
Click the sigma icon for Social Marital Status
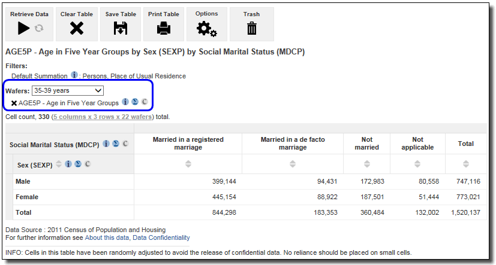coord(115,144)
